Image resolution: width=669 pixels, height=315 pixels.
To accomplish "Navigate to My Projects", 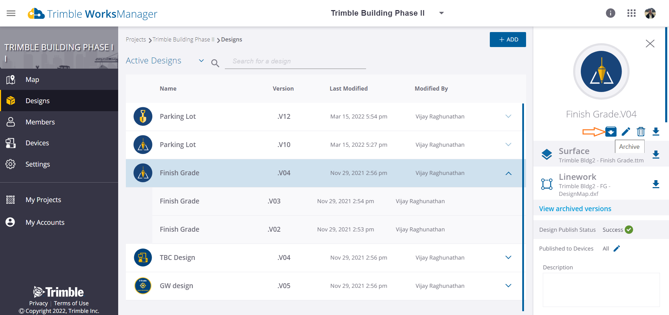I will [43, 199].
